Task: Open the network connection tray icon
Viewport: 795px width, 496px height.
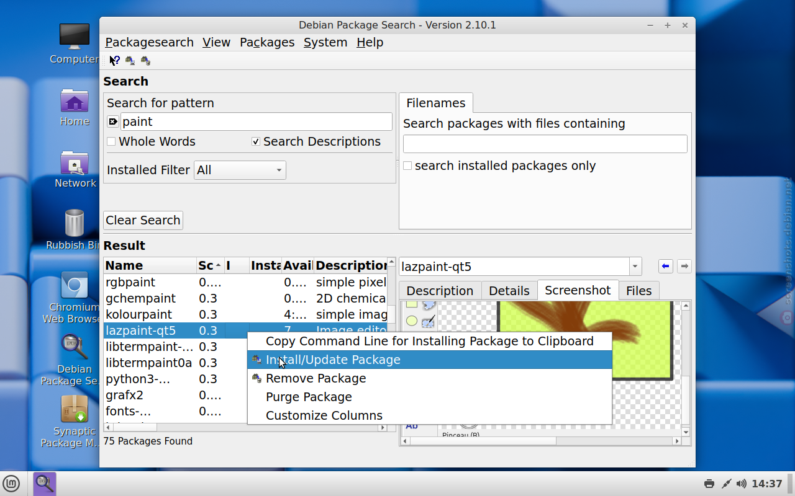Action: point(726,484)
